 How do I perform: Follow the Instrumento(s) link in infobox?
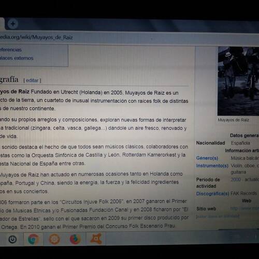[212, 166]
